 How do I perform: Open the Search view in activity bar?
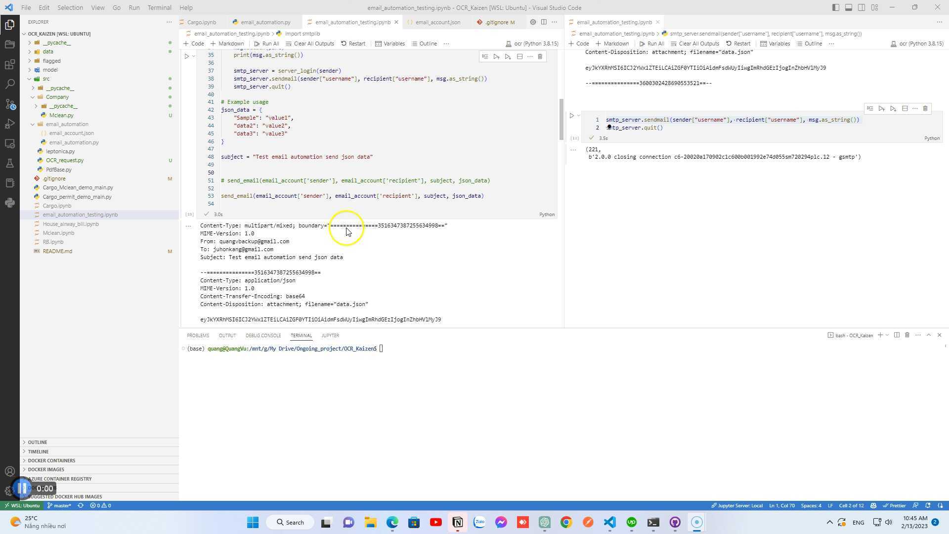(x=10, y=84)
